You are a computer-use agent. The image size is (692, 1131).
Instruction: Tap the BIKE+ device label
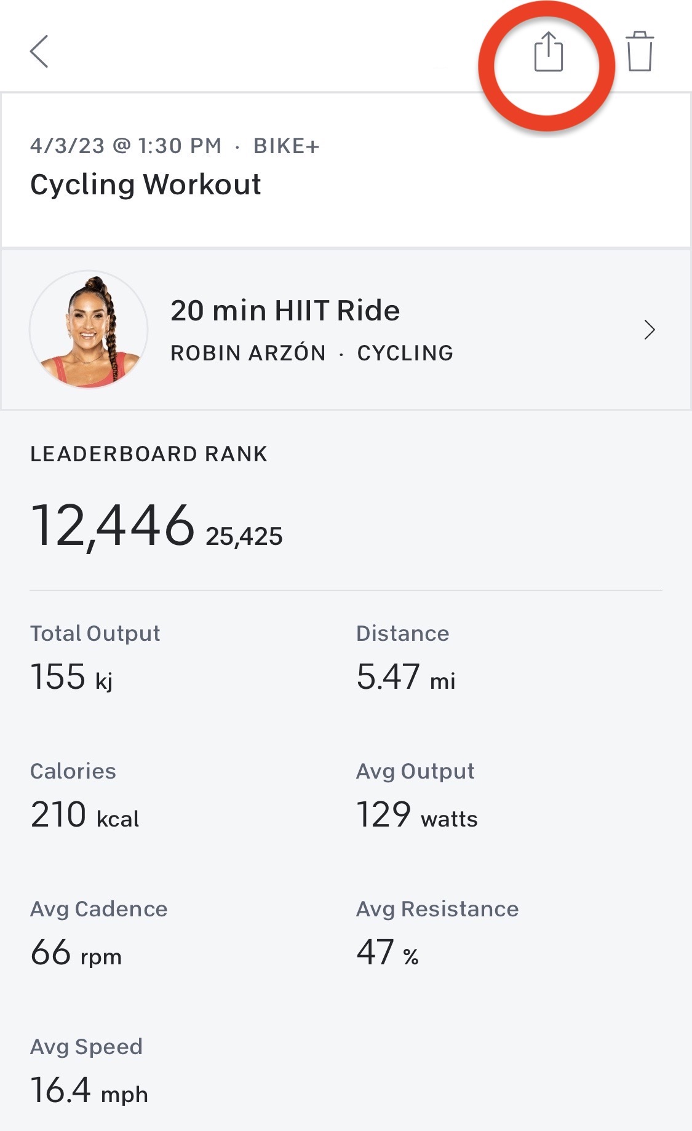(287, 146)
